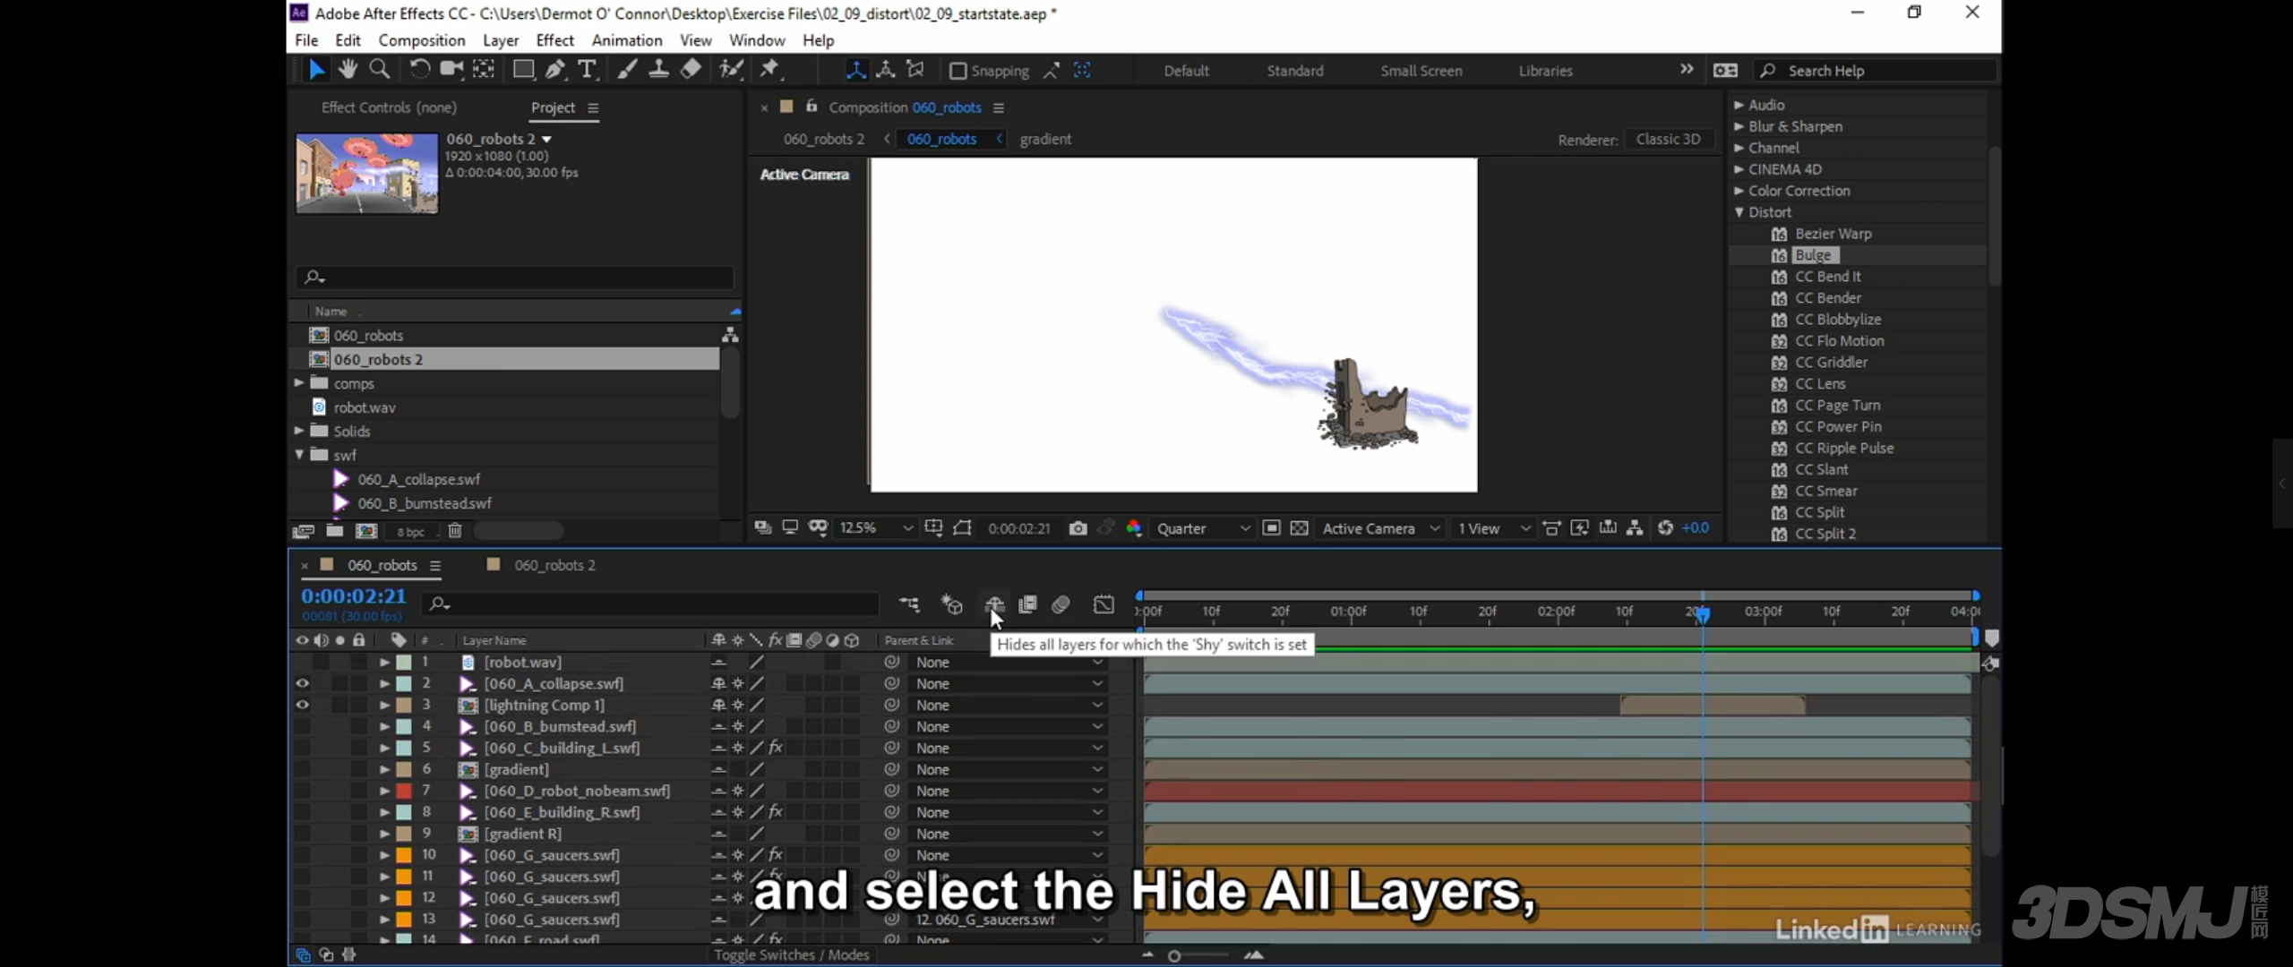Open the Composition menu

point(421,40)
